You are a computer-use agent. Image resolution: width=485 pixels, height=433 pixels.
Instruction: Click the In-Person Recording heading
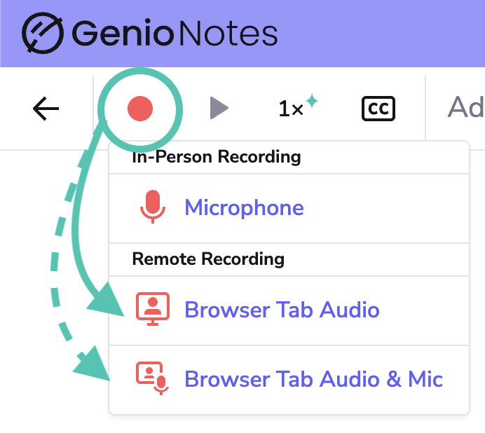coord(216,157)
